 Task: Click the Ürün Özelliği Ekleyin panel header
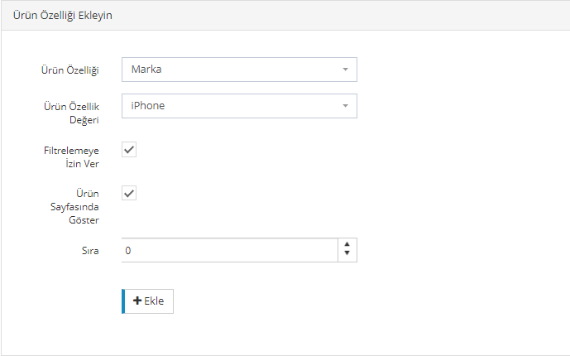pyautogui.click(x=64, y=16)
